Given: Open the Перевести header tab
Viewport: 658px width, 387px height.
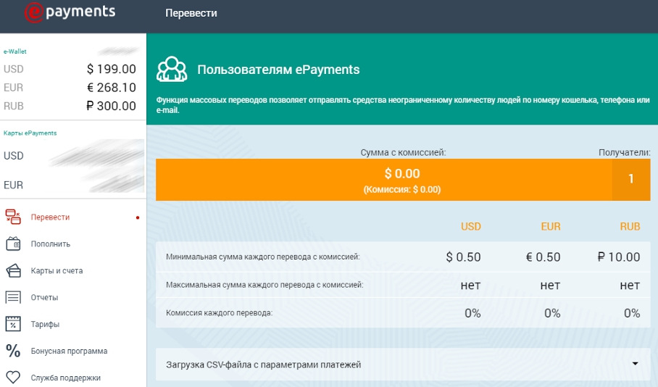Looking at the screenshot, I should coord(191,13).
